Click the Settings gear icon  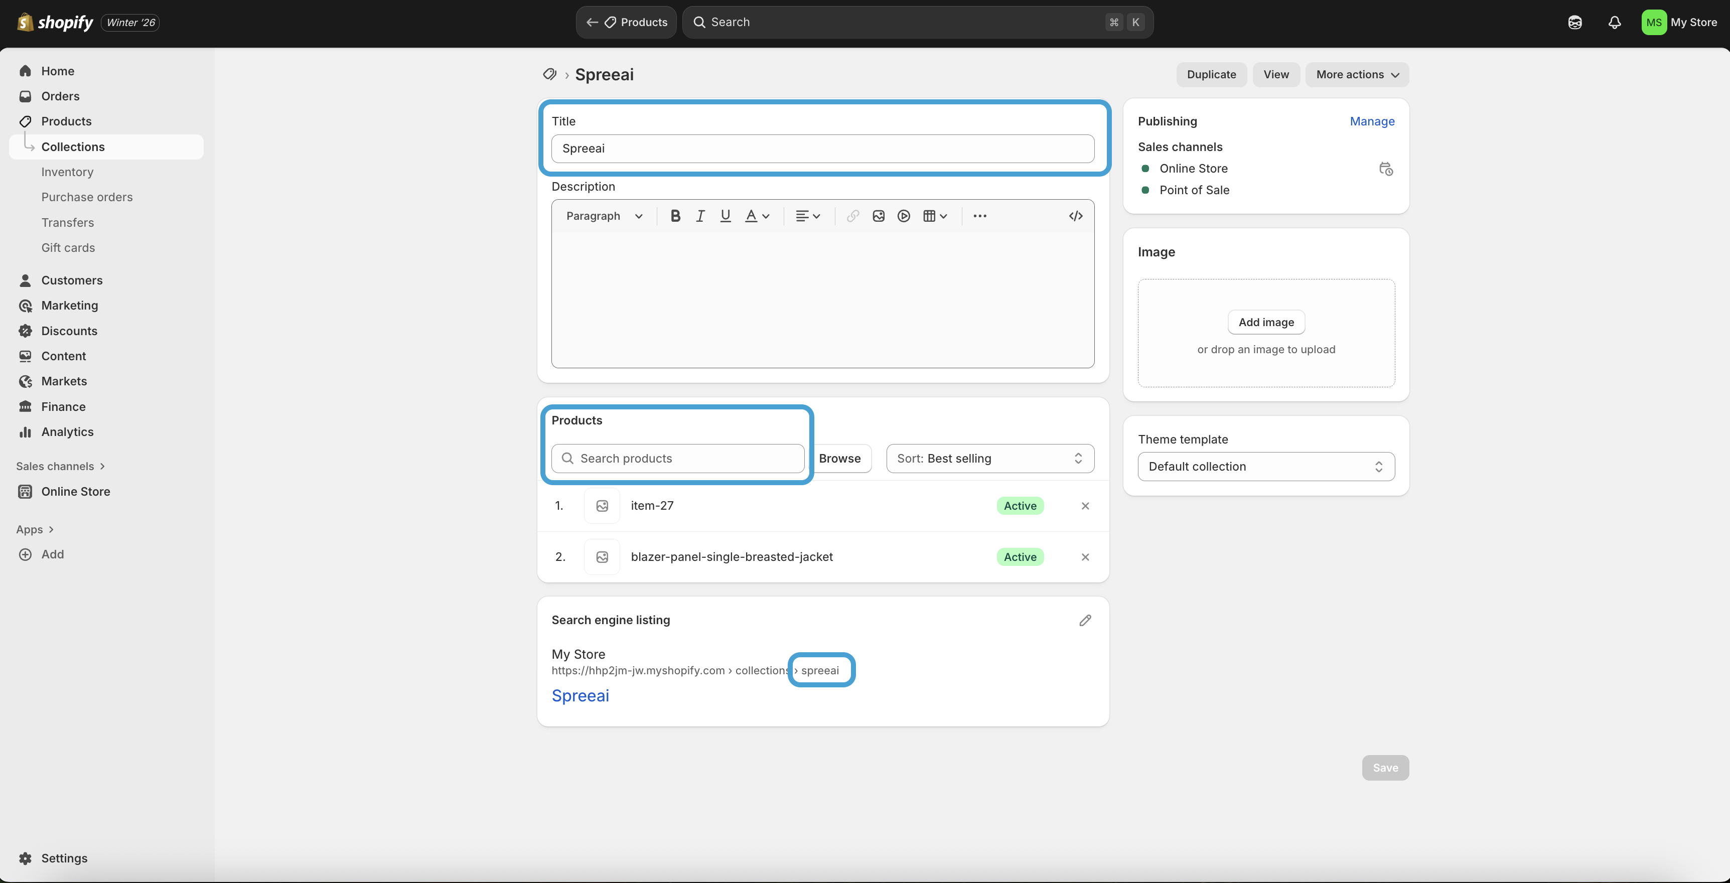(x=26, y=858)
